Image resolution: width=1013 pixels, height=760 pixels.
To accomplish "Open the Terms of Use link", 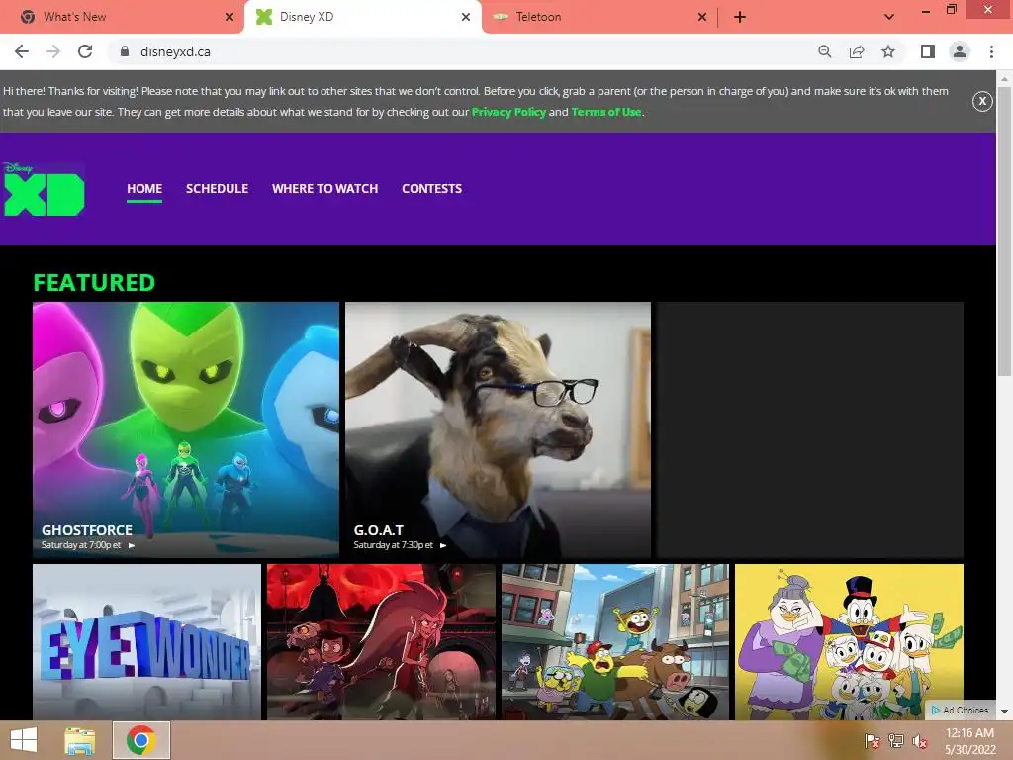I will click(606, 112).
